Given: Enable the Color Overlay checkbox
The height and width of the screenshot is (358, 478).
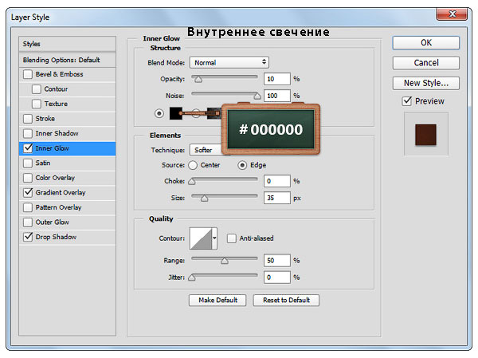Looking at the screenshot, I should click(x=28, y=178).
